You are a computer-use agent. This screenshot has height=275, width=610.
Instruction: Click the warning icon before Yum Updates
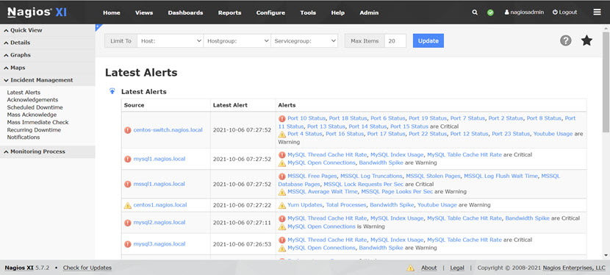tap(282, 205)
